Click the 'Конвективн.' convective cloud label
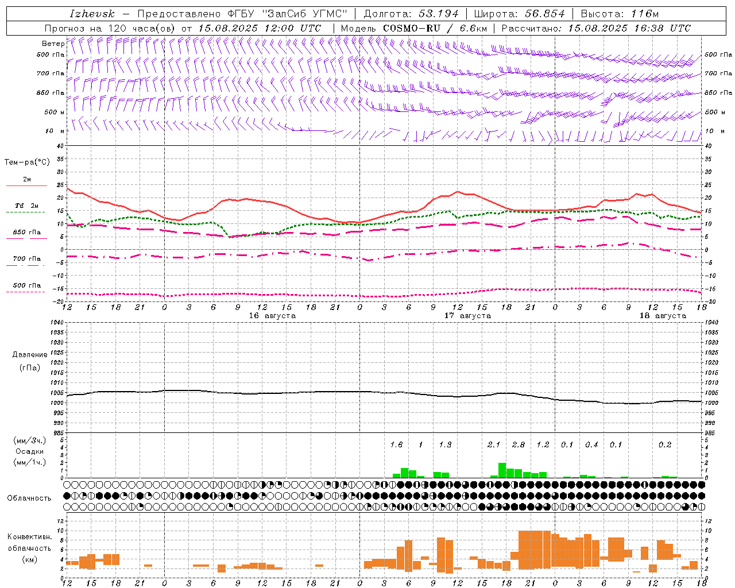 (x=30, y=537)
